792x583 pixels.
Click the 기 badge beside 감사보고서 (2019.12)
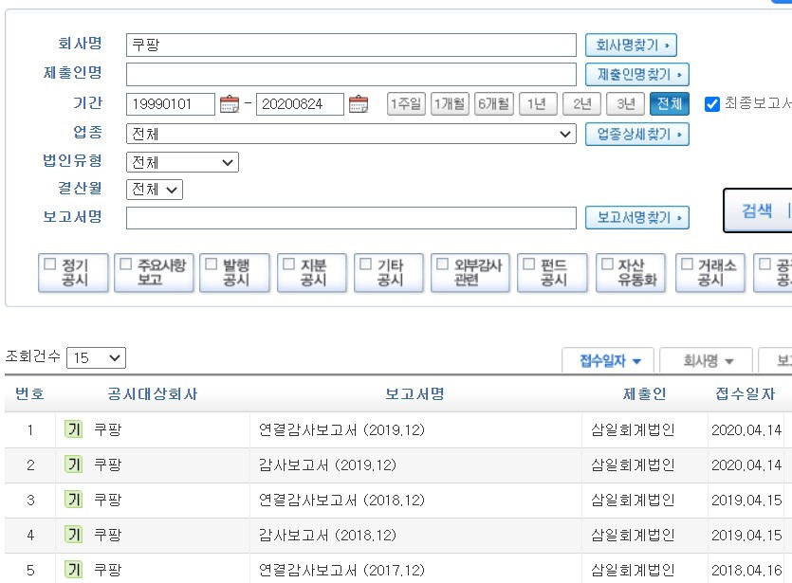pyautogui.click(x=73, y=465)
